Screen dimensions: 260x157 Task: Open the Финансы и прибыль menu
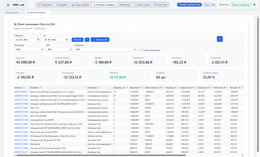pos(104,5)
